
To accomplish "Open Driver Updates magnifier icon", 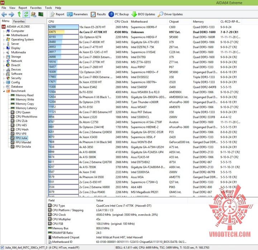I will click(160, 14).
